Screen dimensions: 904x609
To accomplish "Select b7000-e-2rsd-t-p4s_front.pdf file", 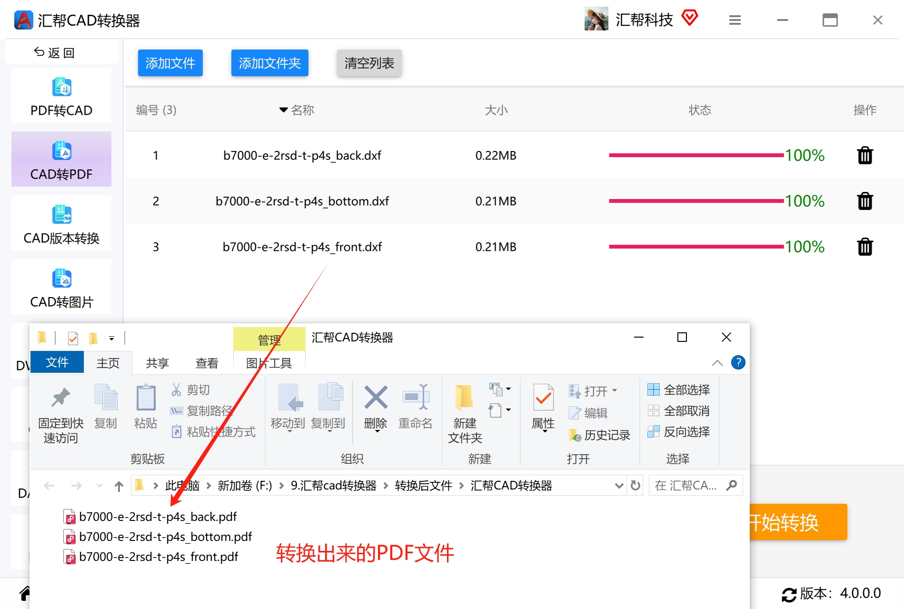I will 151,557.
